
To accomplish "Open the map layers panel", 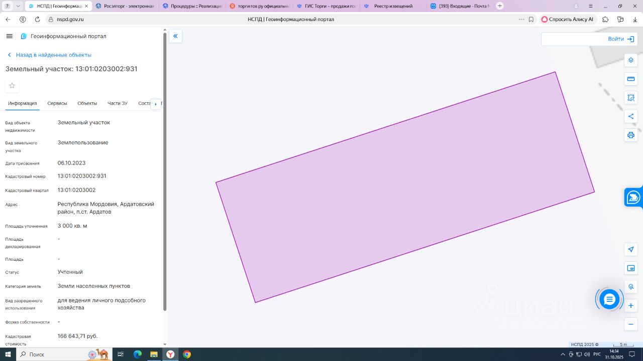I will (631, 60).
